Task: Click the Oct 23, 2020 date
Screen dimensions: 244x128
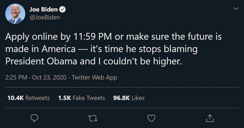Action: tap(49, 78)
